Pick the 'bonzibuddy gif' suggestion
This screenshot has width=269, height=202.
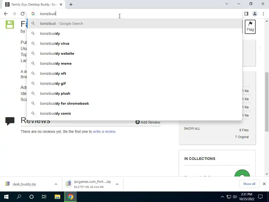coord(135,83)
